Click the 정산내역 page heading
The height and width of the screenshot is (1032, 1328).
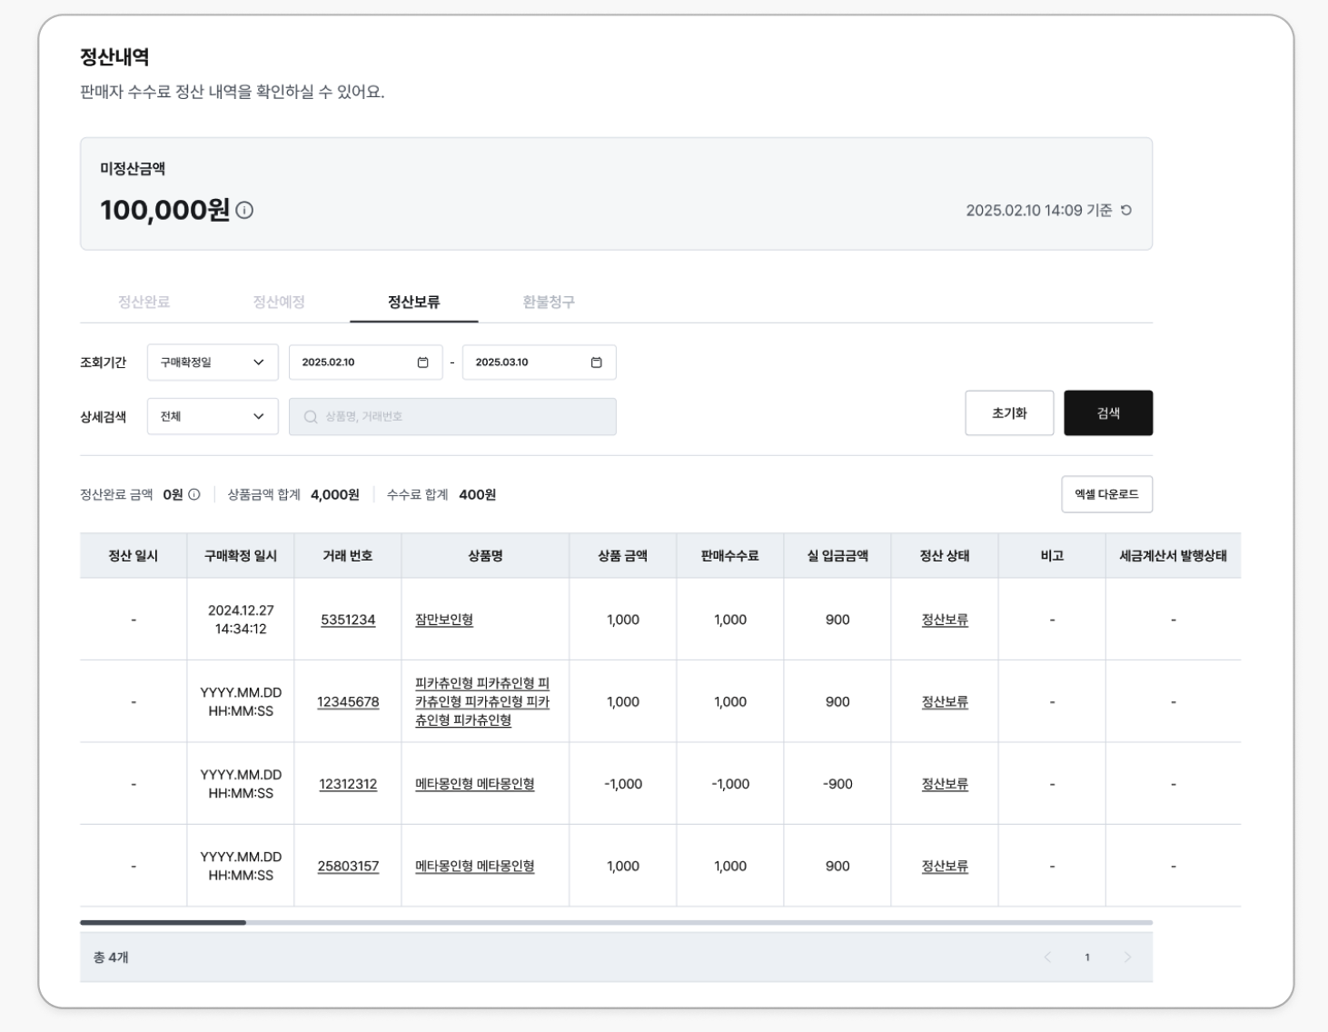coord(114,57)
